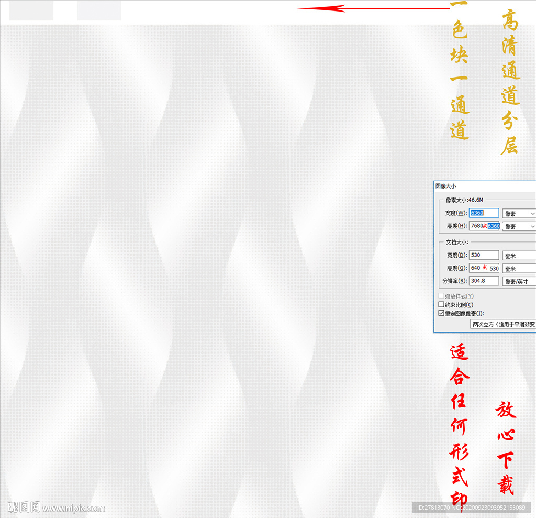
Task: Open the document height unit dropdown (毫米)
Action: coord(519,269)
